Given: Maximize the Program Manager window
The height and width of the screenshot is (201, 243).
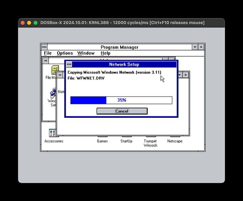Looking at the screenshot, I should click(x=201, y=47).
